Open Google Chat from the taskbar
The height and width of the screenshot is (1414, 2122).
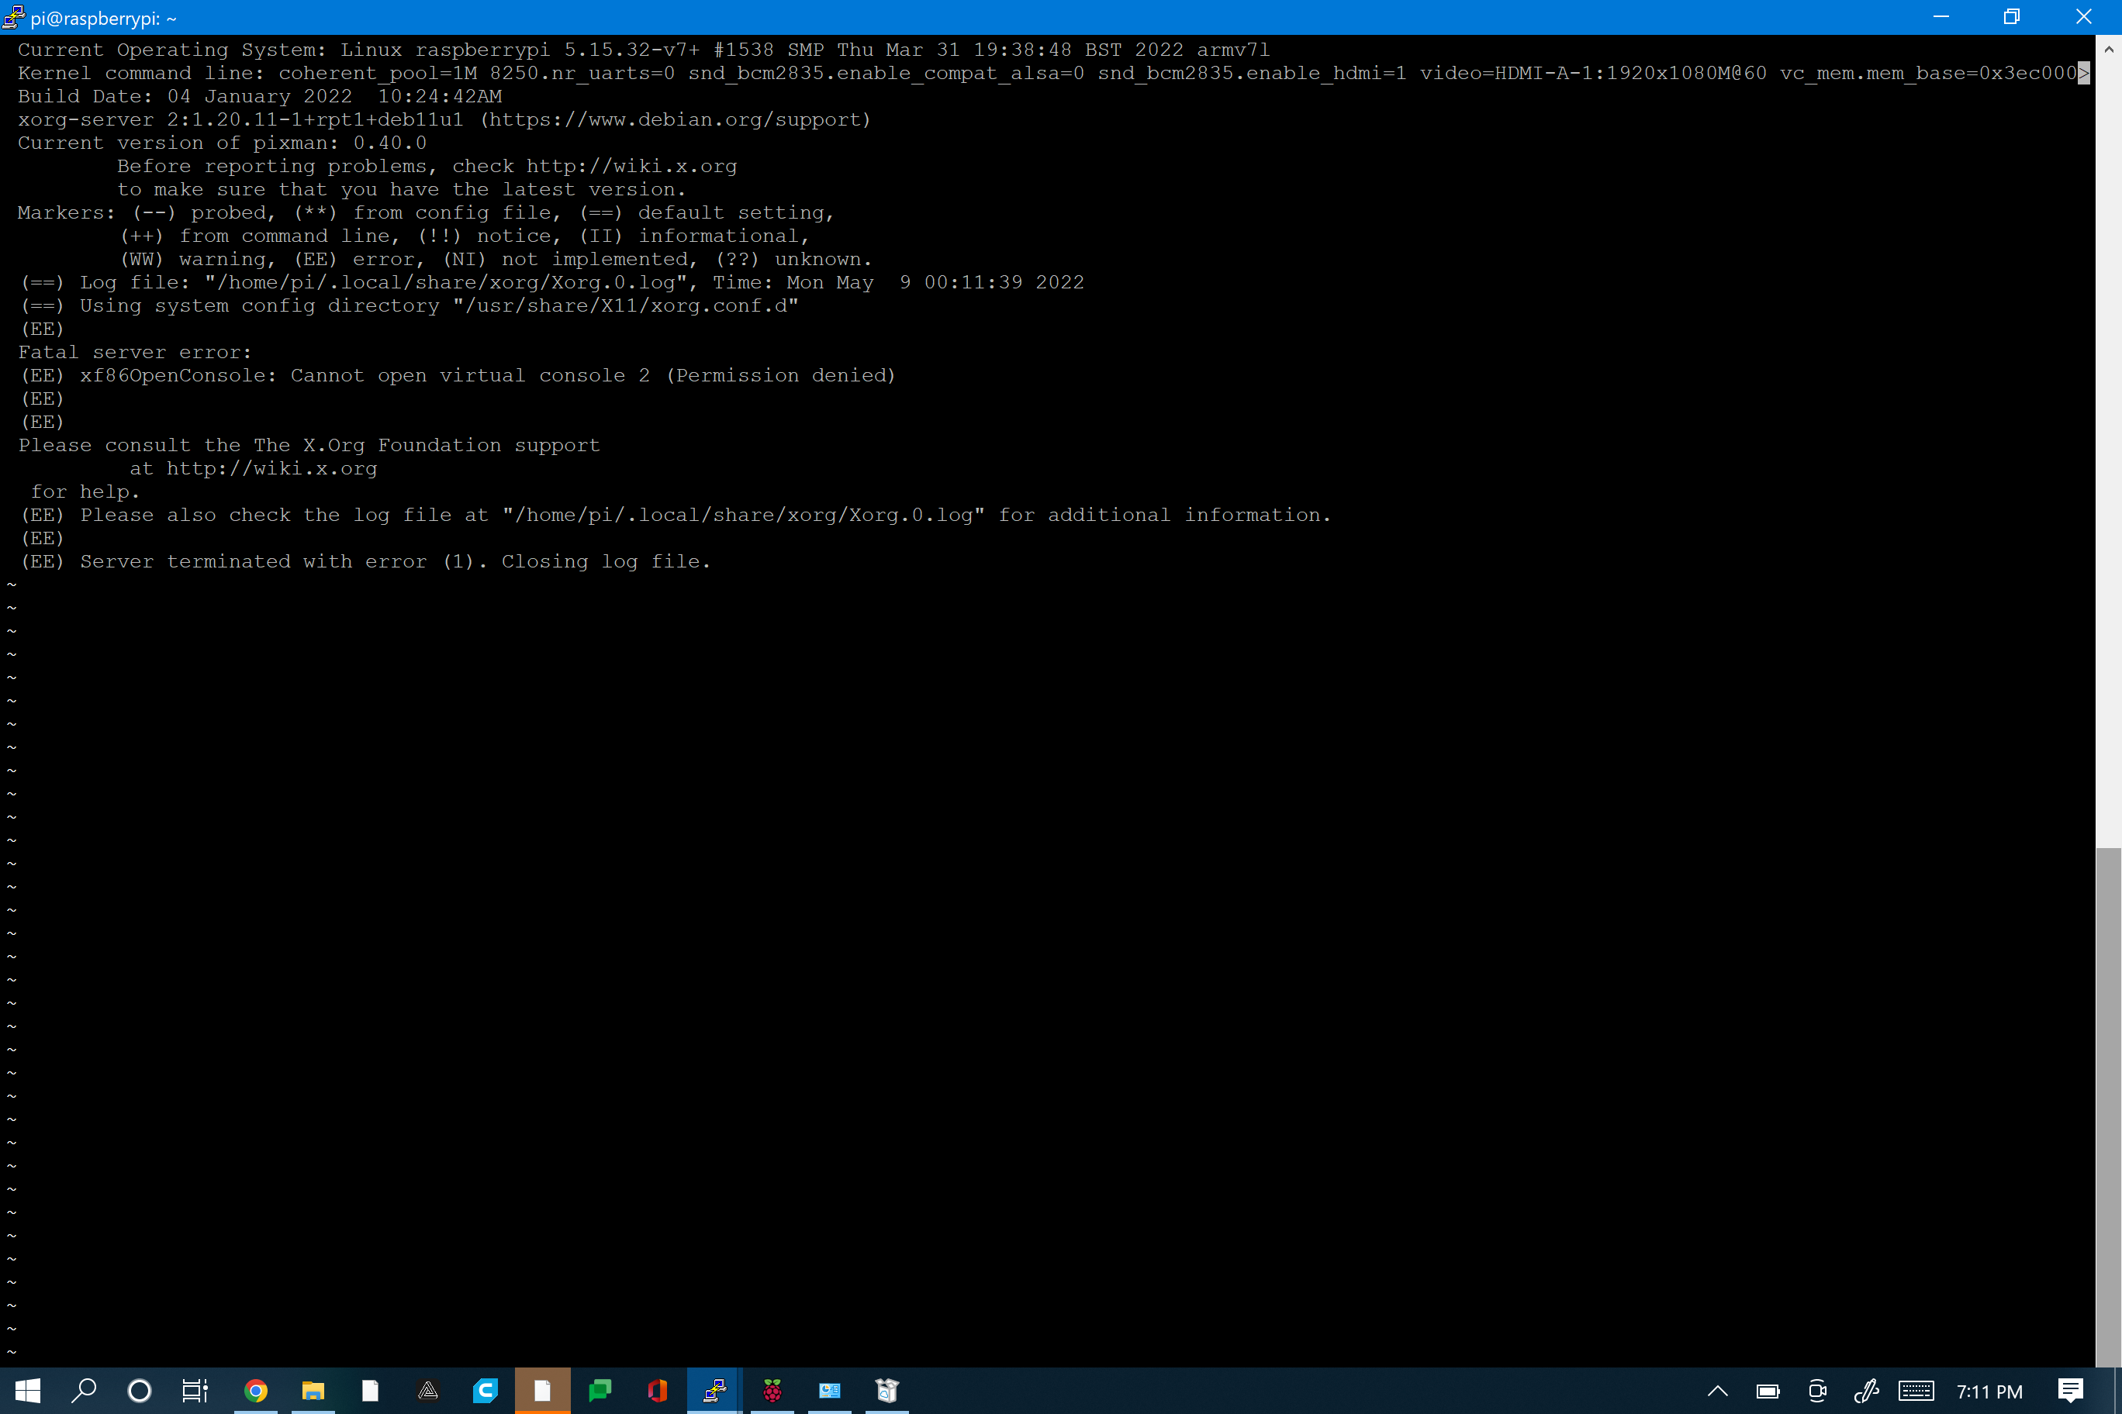pos(600,1391)
